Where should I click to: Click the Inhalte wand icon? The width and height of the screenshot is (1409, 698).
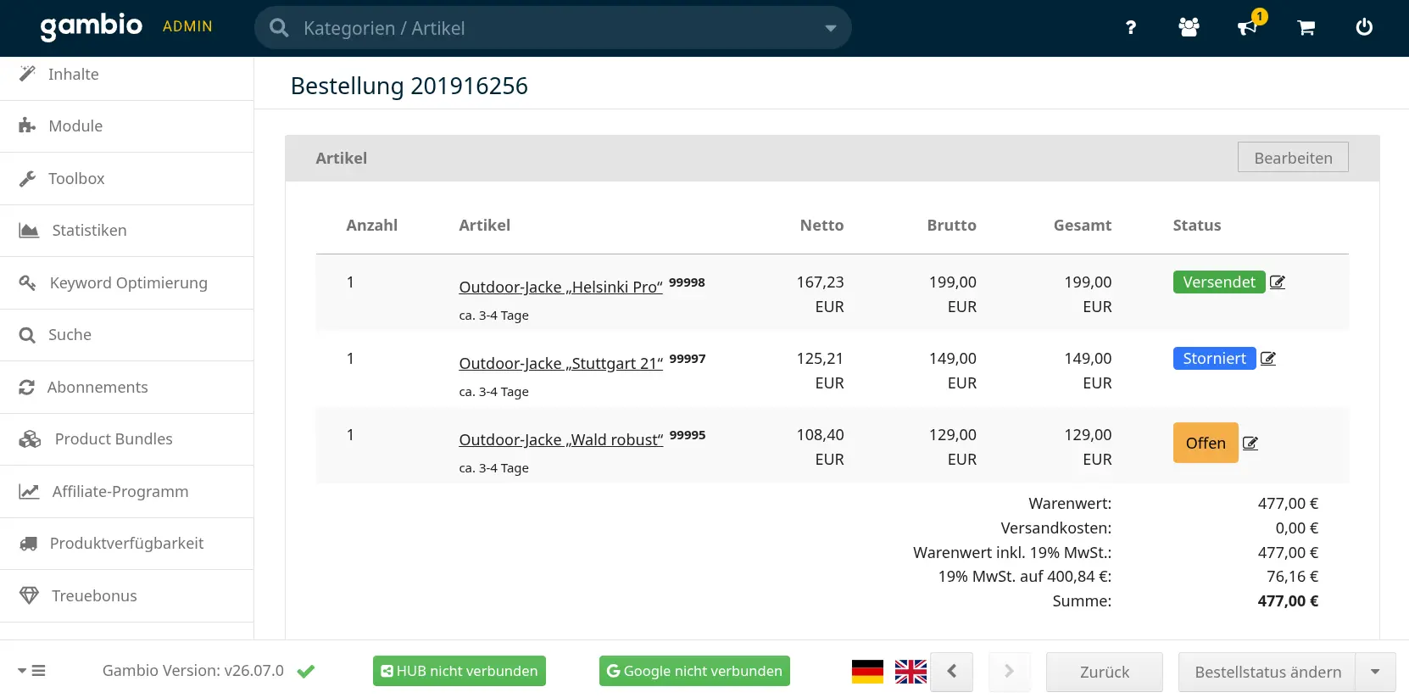pyautogui.click(x=28, y=74)
